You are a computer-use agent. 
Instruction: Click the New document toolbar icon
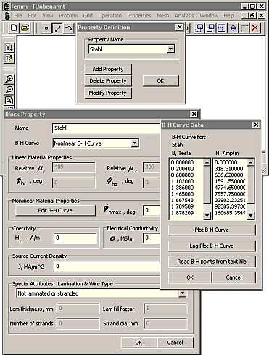pyautogui.click(x=14, y=28)
